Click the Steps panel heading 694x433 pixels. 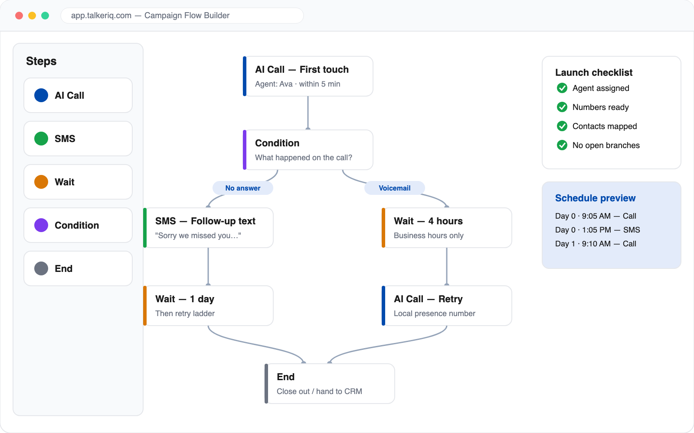tap(41, 61)
